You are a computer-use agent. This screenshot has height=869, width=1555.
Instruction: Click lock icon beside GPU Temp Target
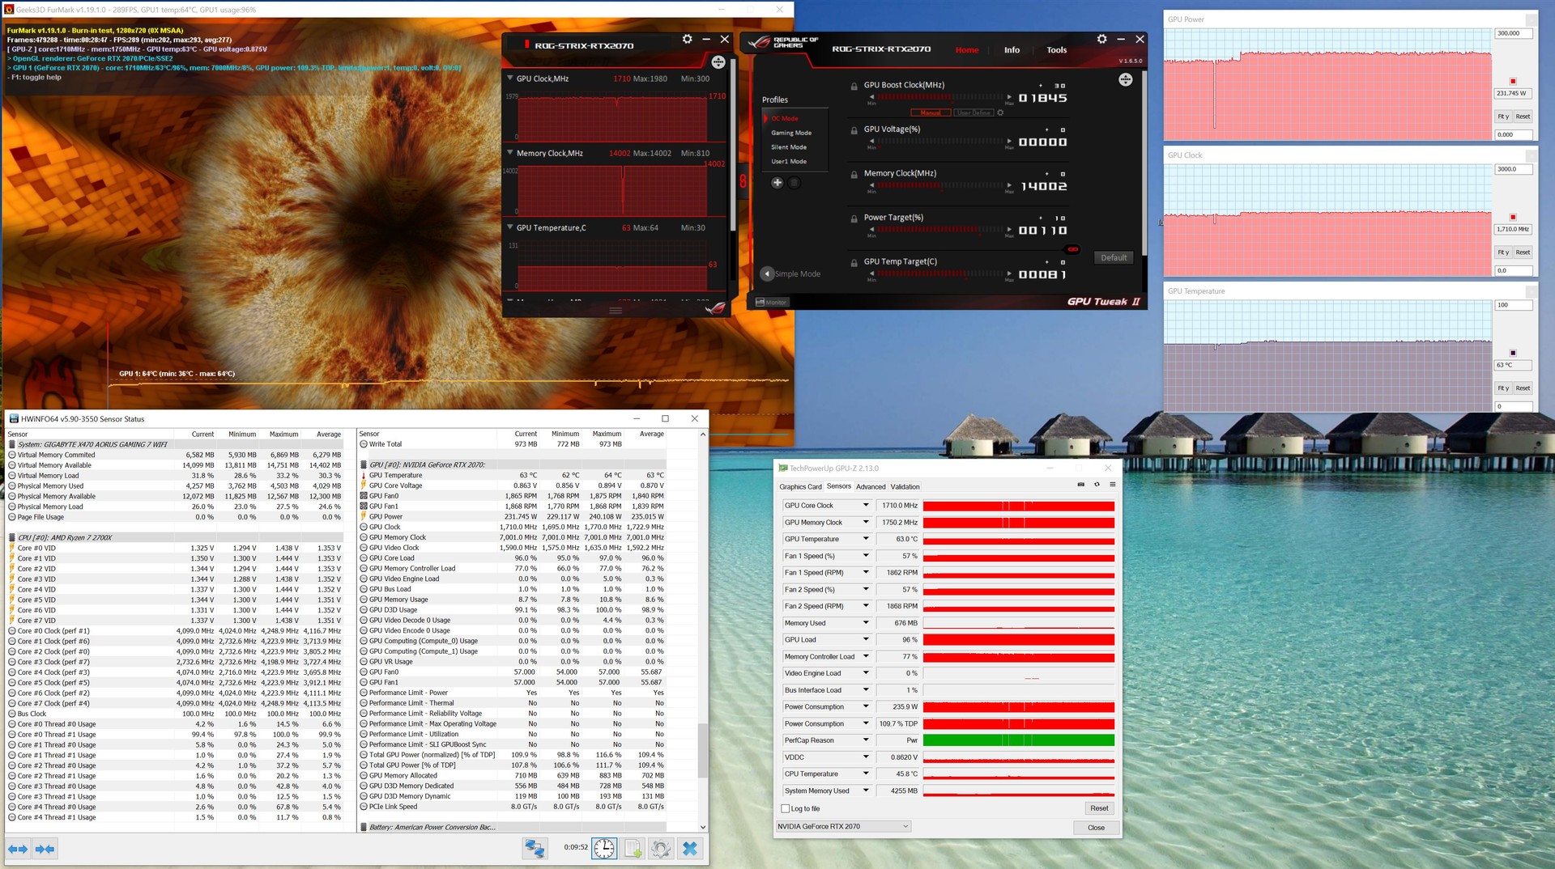click(x=854, y=263)
